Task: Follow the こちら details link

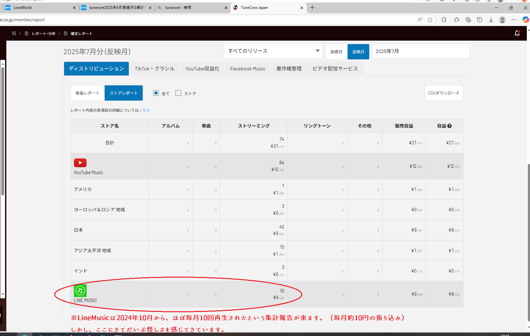Action: click(144, 110)
